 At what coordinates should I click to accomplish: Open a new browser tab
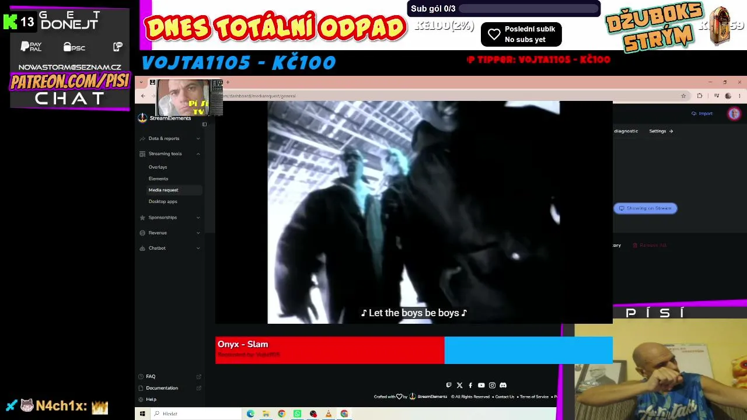228,82
